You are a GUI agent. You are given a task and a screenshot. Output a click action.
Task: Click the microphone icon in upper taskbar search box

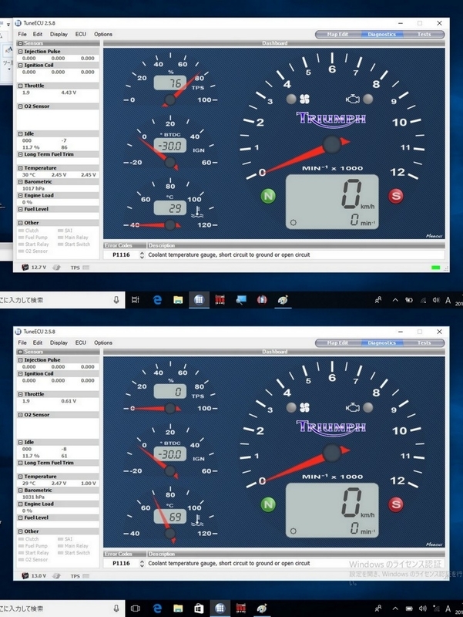[x=116, y=300]
